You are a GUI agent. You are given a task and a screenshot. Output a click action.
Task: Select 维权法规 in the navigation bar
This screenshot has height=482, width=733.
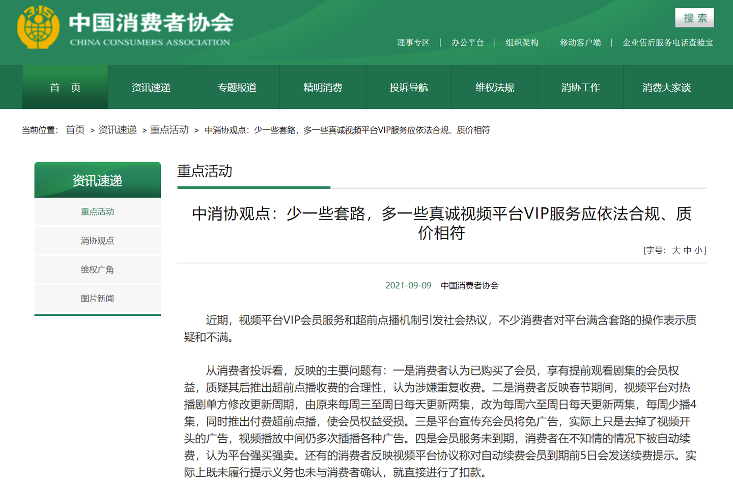click(494, 88)
